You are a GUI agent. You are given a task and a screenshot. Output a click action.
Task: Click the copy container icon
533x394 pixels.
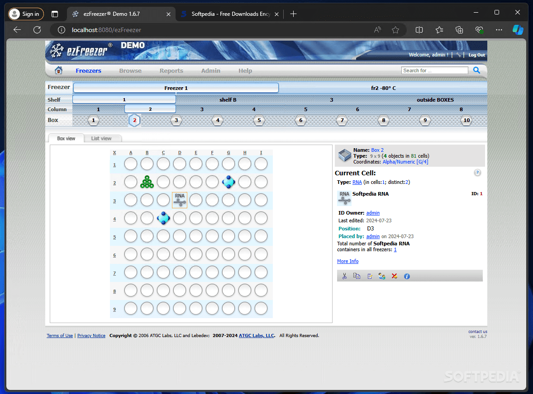pyautogui.click(x=357, y=276)
